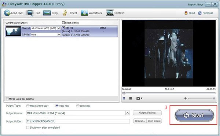Screen dimensions: 220x136
Task: Stop the video preview playback
Action: (x=131, y=98)
